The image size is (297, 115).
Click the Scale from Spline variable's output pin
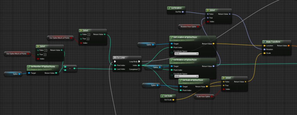[212, 97]
